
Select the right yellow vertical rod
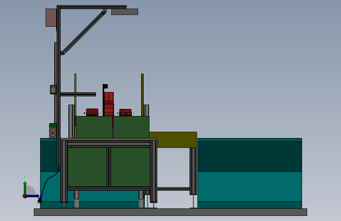[142, 95]
